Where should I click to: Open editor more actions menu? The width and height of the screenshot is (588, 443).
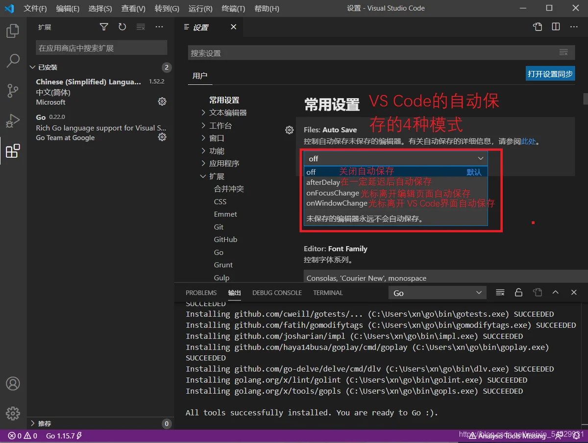pyautogui.click(x=574, y=27)
